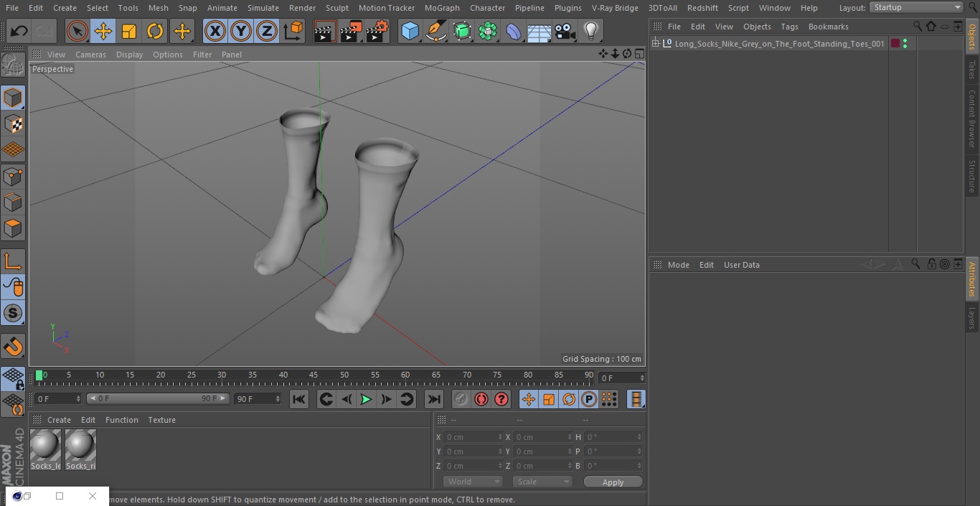Open the spline Pen tool icon

[x=435, y=31]
